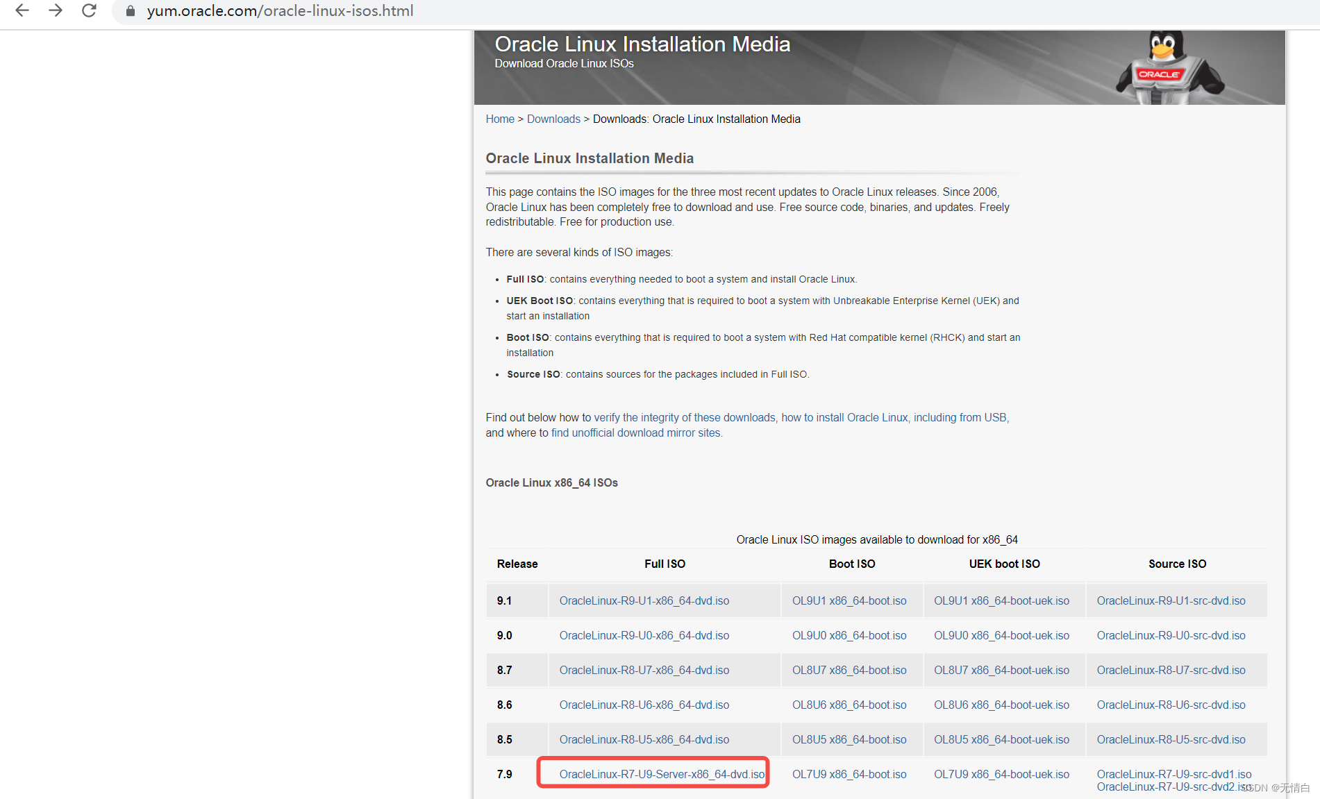This screenshot has width=1320, height=799.
Task: Download OL9U1 x86_64-boot-uek.iso
Action: (1001, 600)
